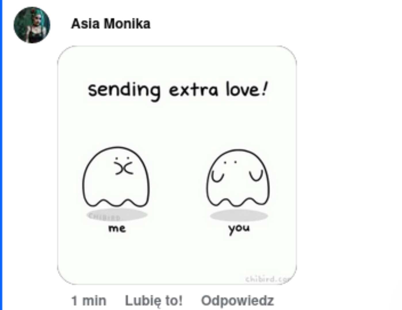Click the blue vertical bar at the left edge

1,155
